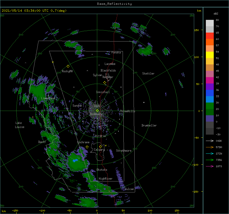Click the Sundre label

coord(77,105)
